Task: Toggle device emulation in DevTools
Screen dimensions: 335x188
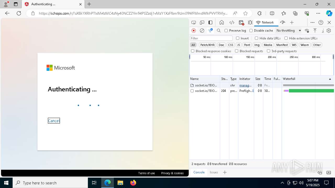Action: pyautogui.click(x=202, y=22)
